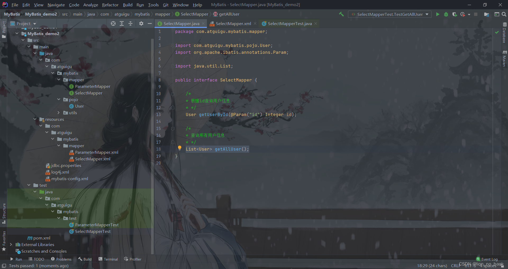Expand External Libraries node
Screen dimensions: 508x269
pyautogui.click(x=11, y=244)
